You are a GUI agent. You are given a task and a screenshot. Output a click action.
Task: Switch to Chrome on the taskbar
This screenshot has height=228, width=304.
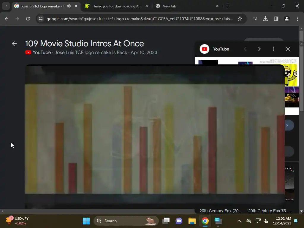click(x=205, y=221)
